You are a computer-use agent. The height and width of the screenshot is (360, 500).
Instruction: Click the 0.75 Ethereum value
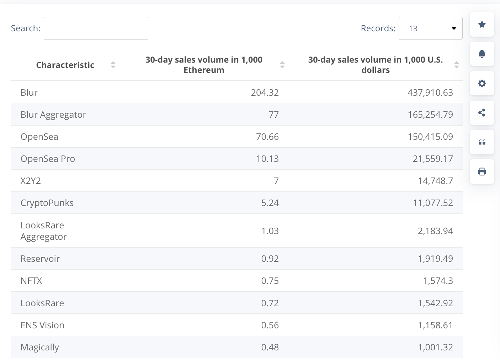270,281
